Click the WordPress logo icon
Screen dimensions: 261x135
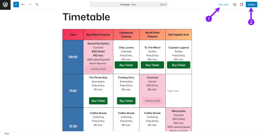coord(5,5)
